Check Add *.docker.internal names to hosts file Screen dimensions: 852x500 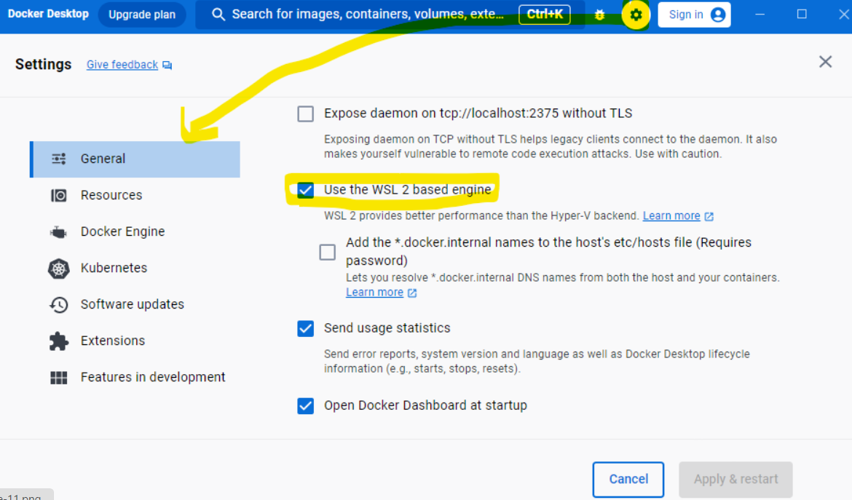pyautogui.click(x=327, y=252)
